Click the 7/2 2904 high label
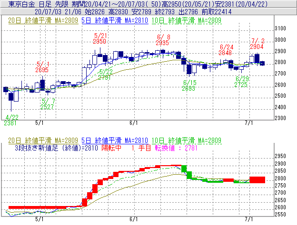The width and height of the screenshot is (297, 225). pyautogui.click(x=257, y=44)
